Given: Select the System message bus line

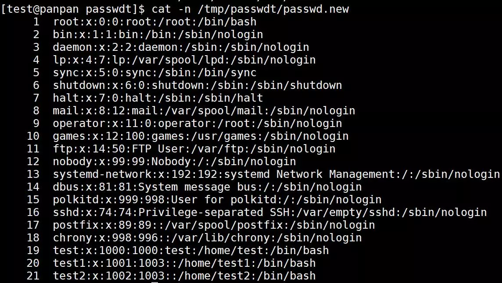Looking at the screenshot, I should (207, 187).
